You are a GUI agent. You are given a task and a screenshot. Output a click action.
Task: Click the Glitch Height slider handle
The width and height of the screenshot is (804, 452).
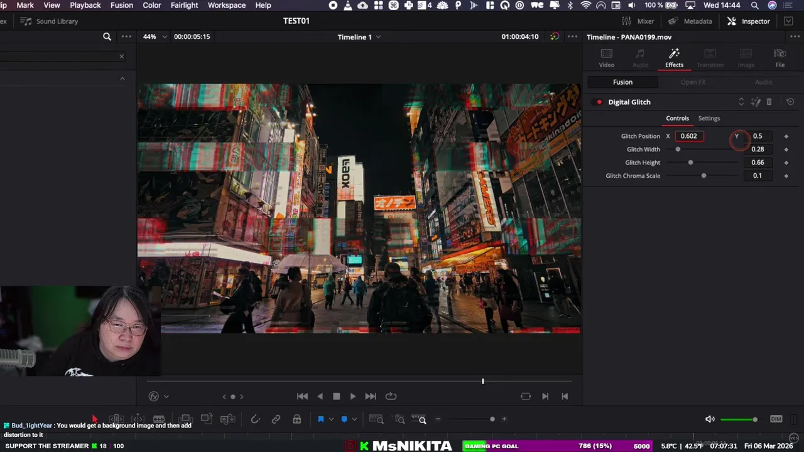point(690,163)
